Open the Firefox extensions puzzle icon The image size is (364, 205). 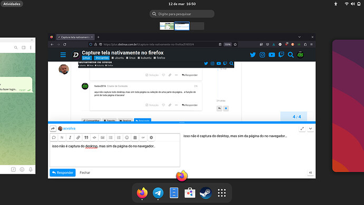305,44
